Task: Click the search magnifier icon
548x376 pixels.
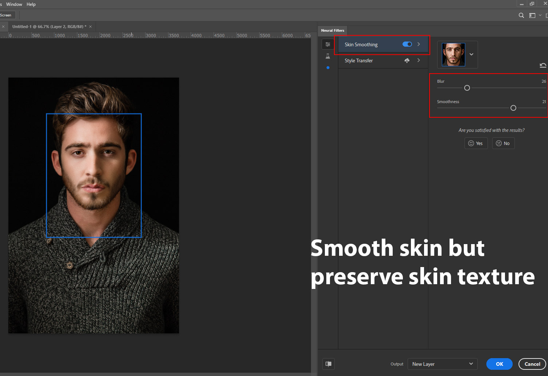Action: tap(521, 15)
